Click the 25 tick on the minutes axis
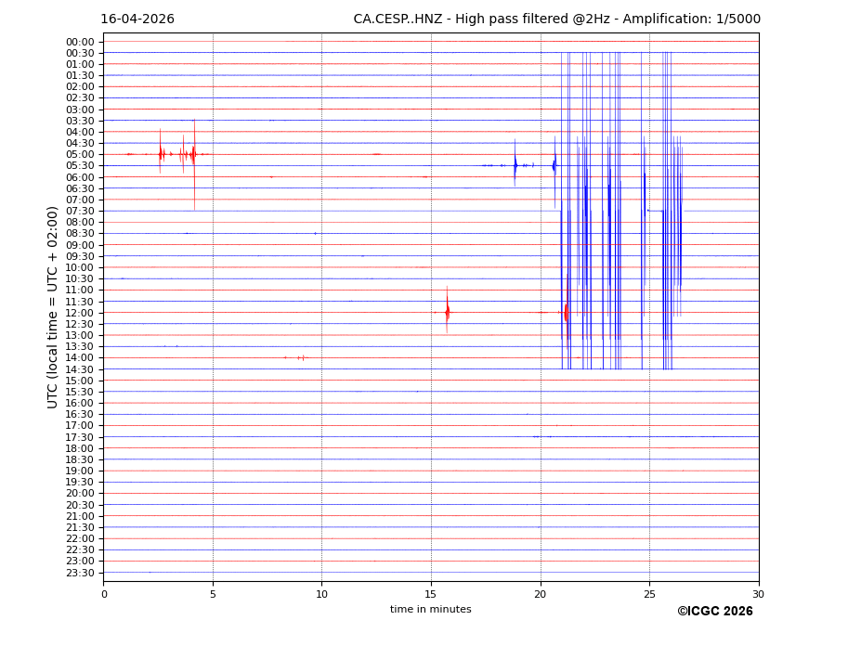 [649, 594]
